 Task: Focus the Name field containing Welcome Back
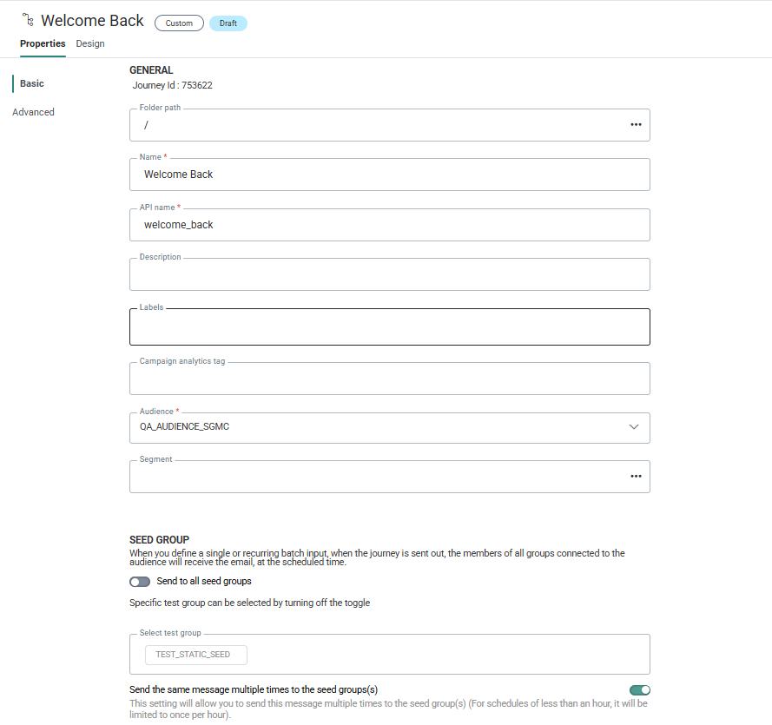coord(389,175)
